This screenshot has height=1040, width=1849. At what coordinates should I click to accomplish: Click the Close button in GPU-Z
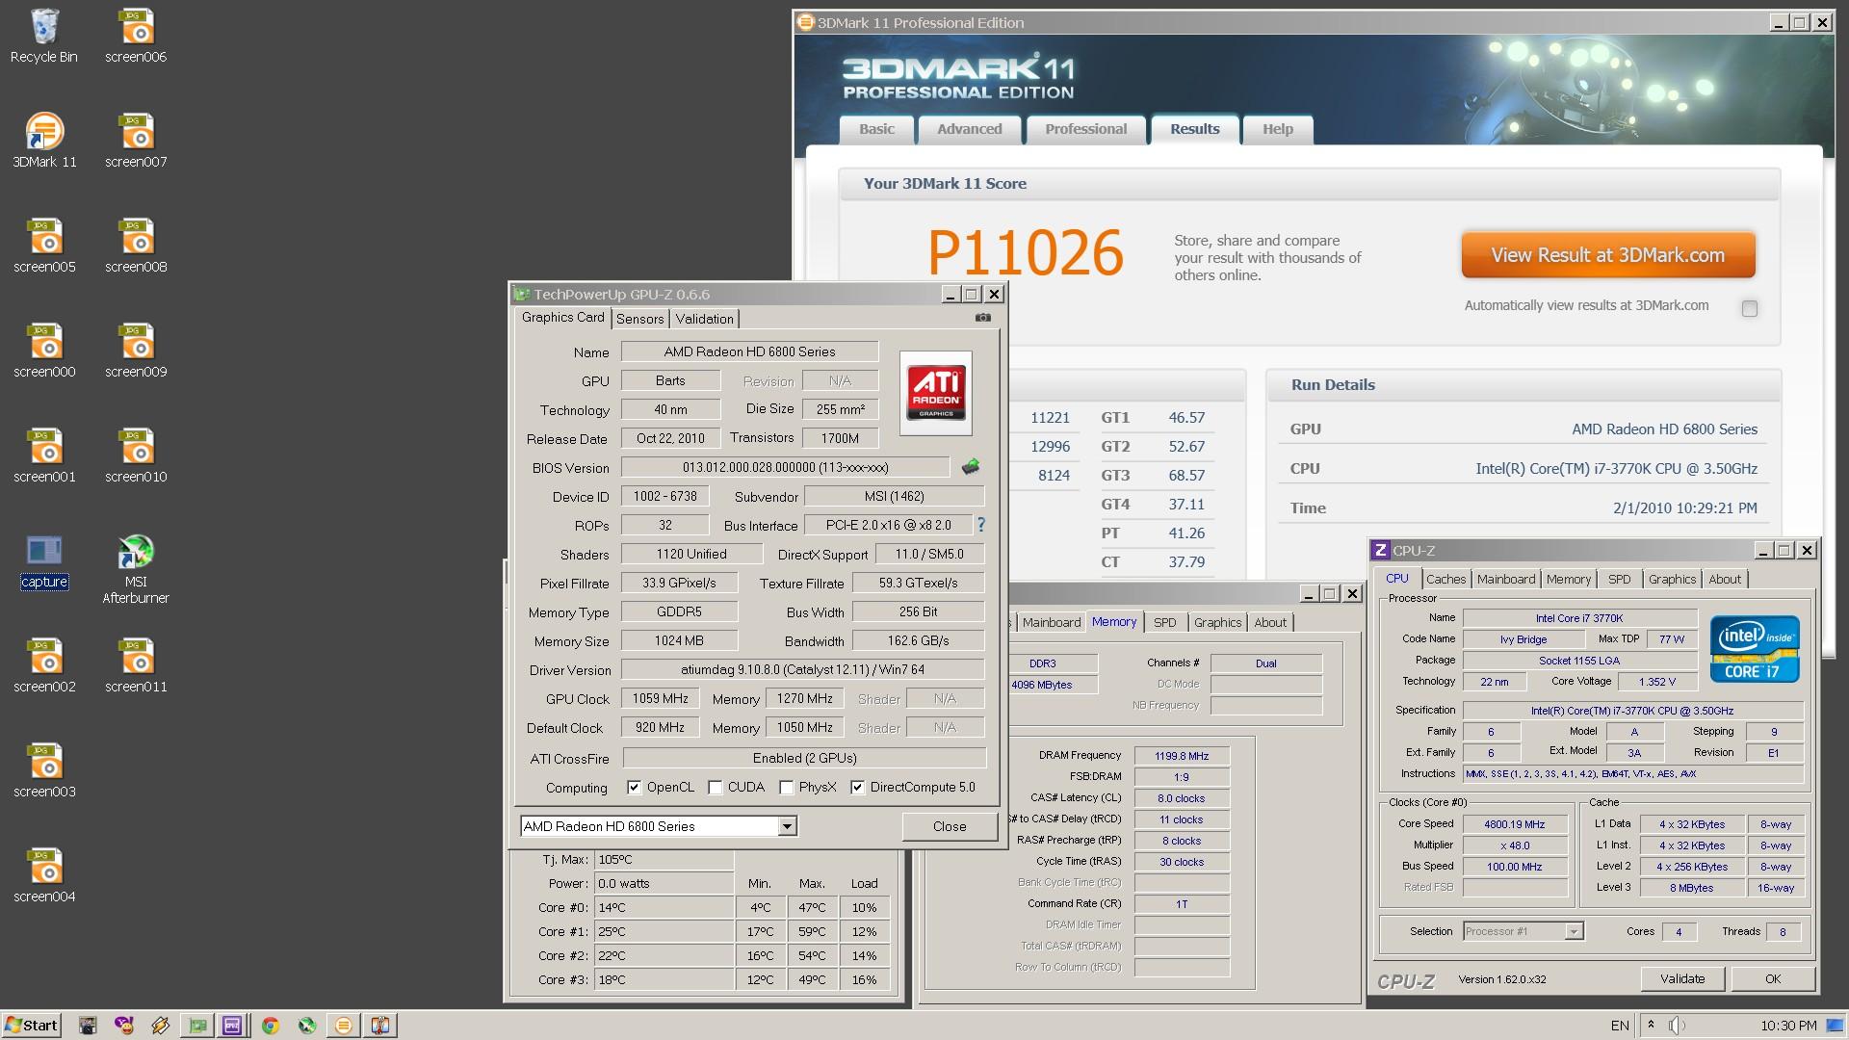[x=949, y=826]
